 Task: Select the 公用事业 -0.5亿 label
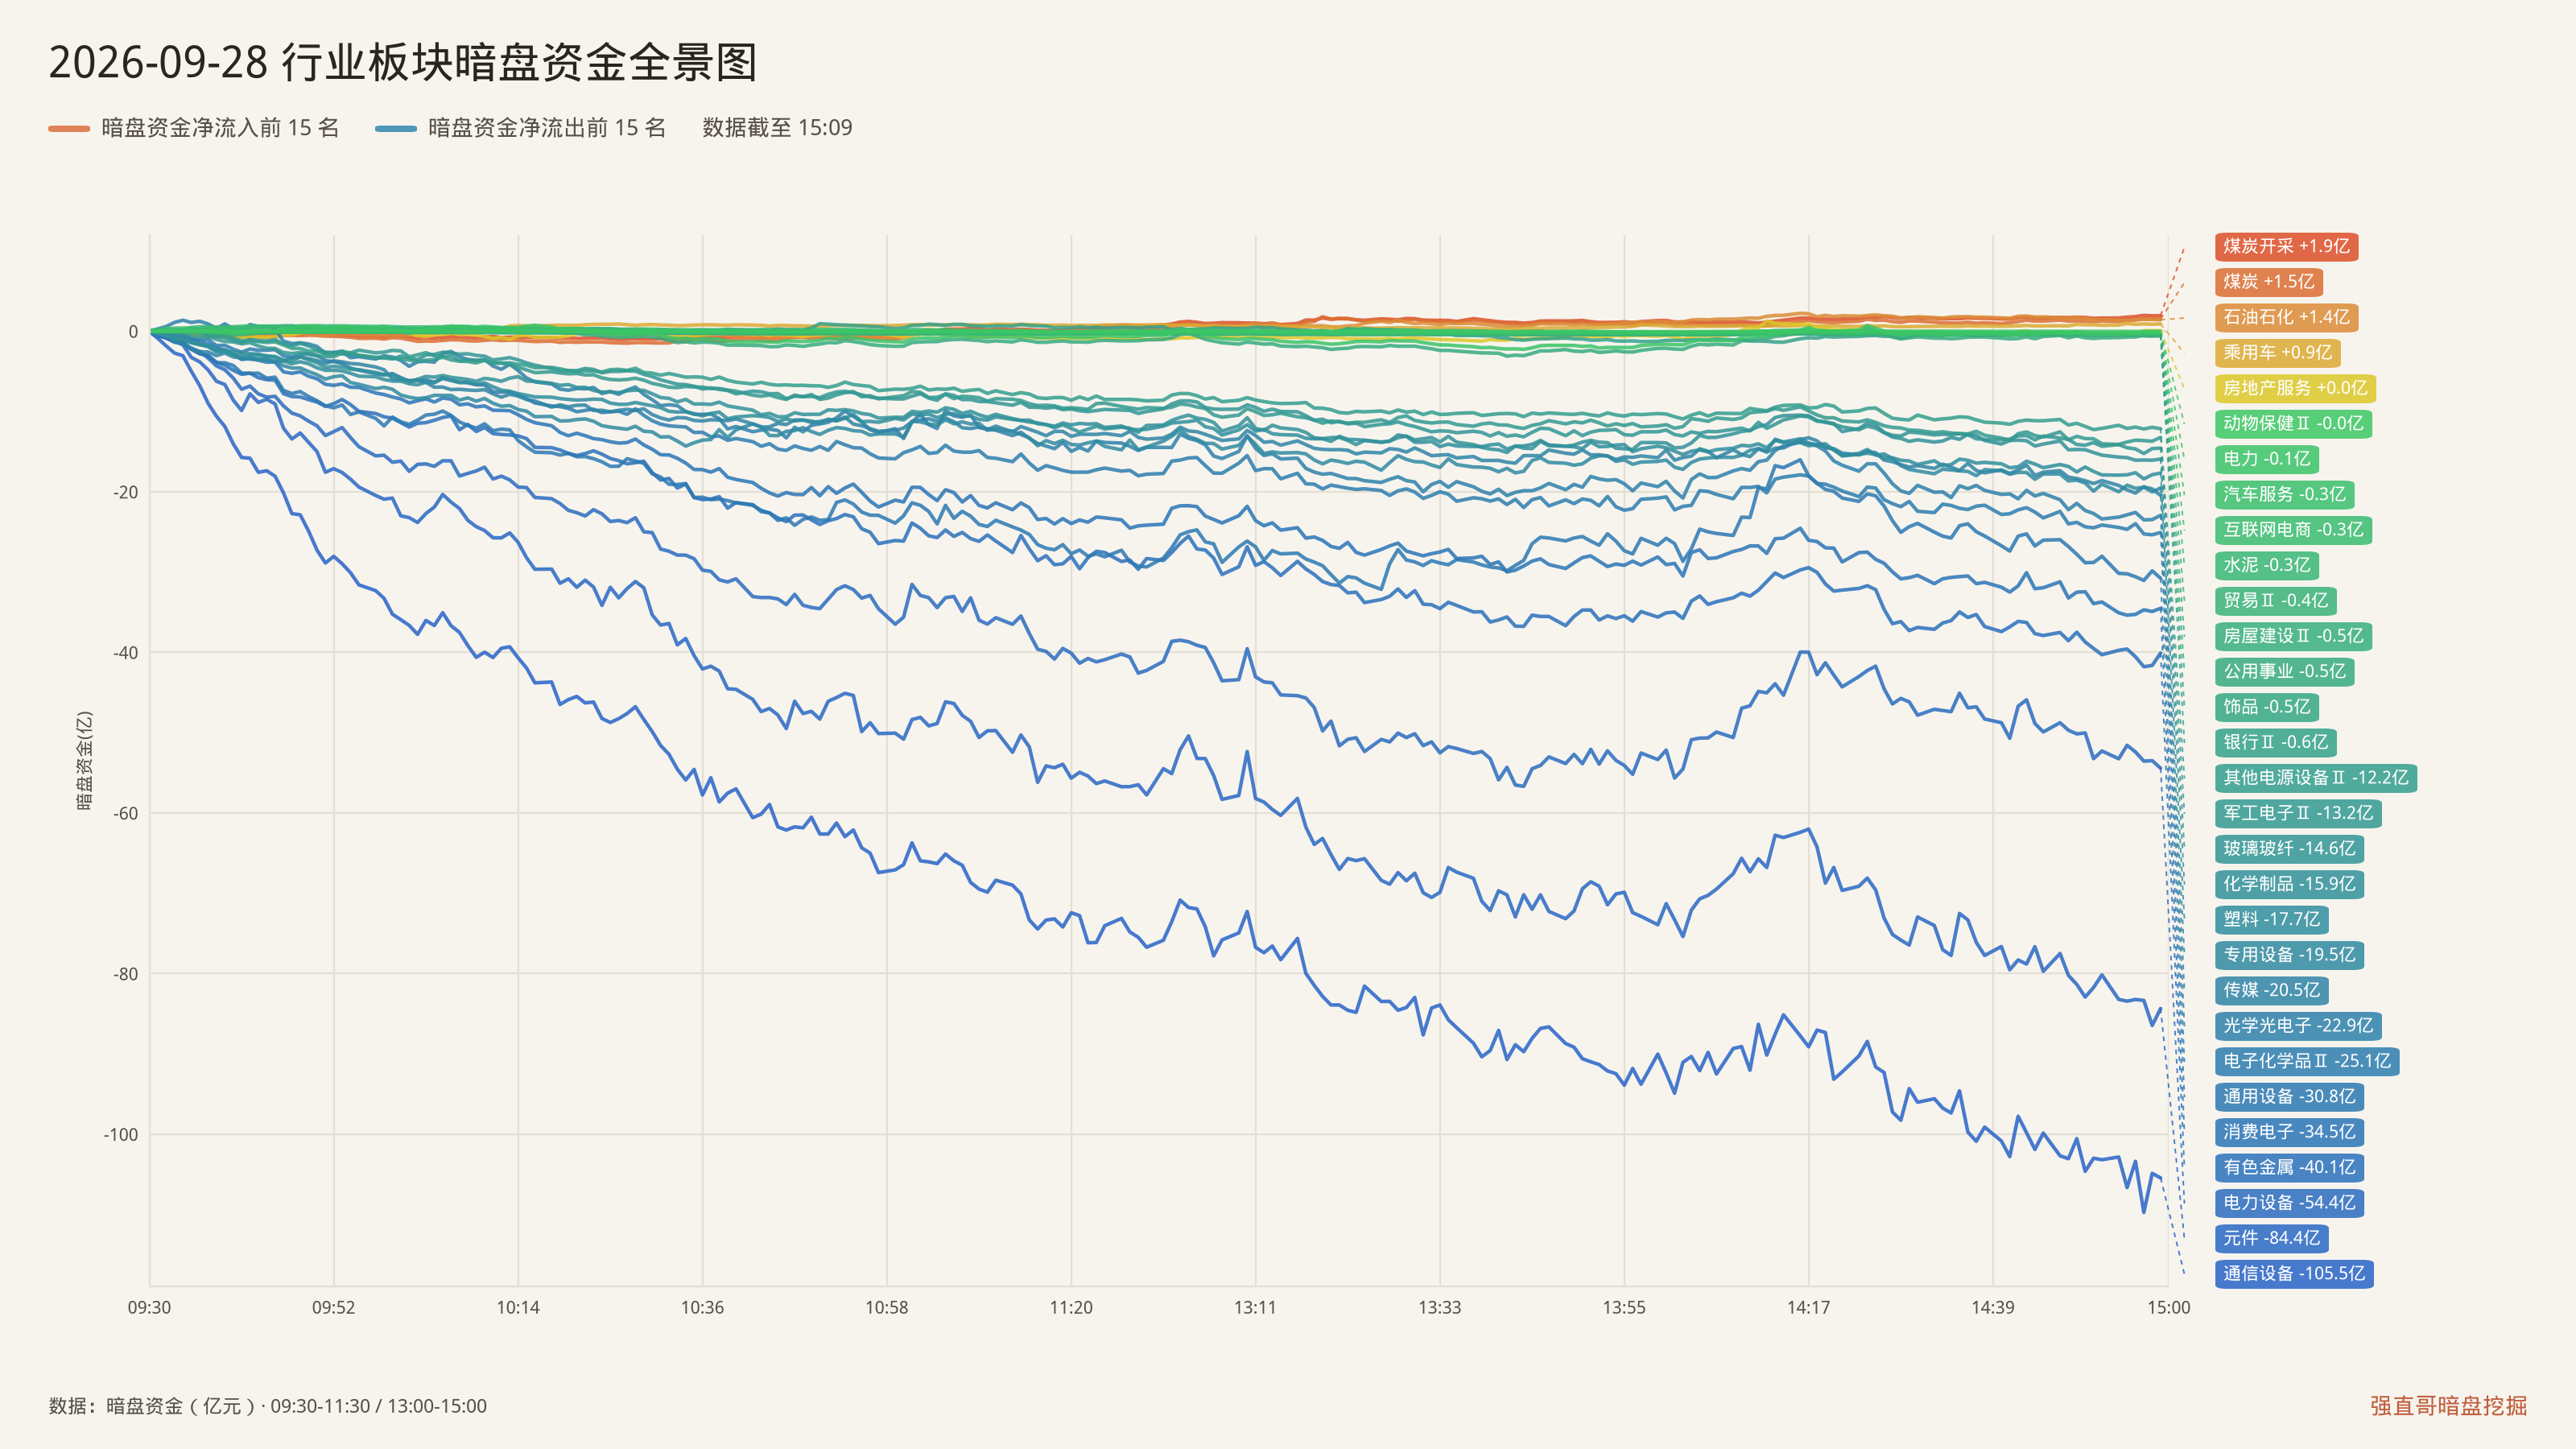(2284, 671)
